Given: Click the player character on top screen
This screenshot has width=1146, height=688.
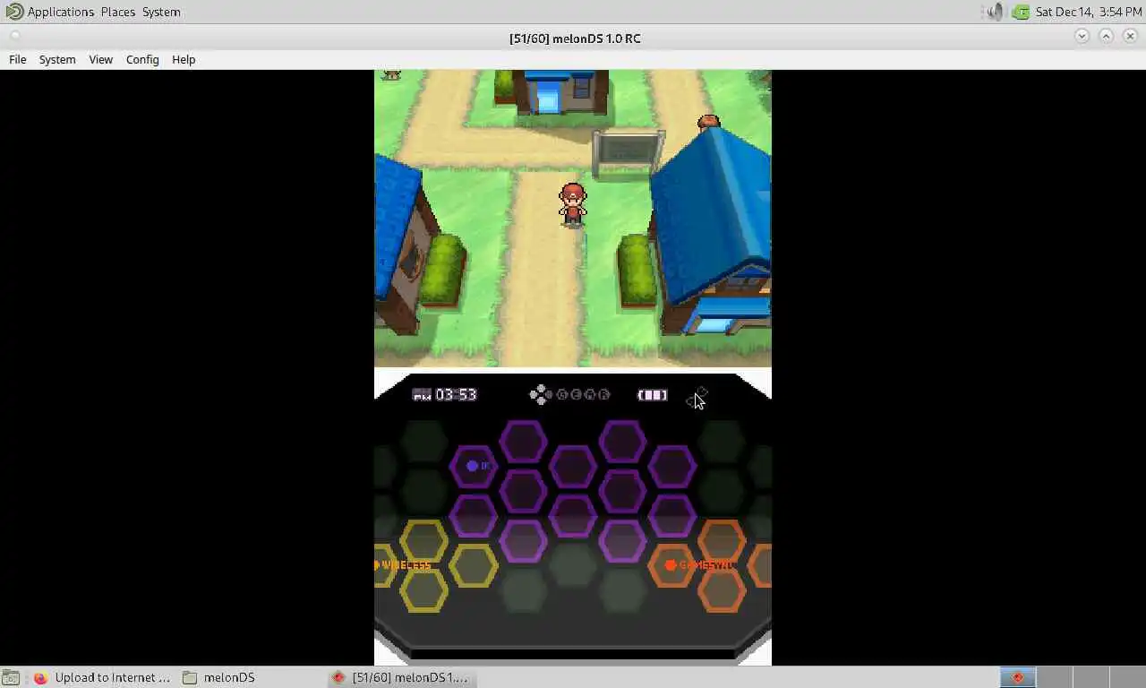Looking at the screenshot, I should pos(572,205).
